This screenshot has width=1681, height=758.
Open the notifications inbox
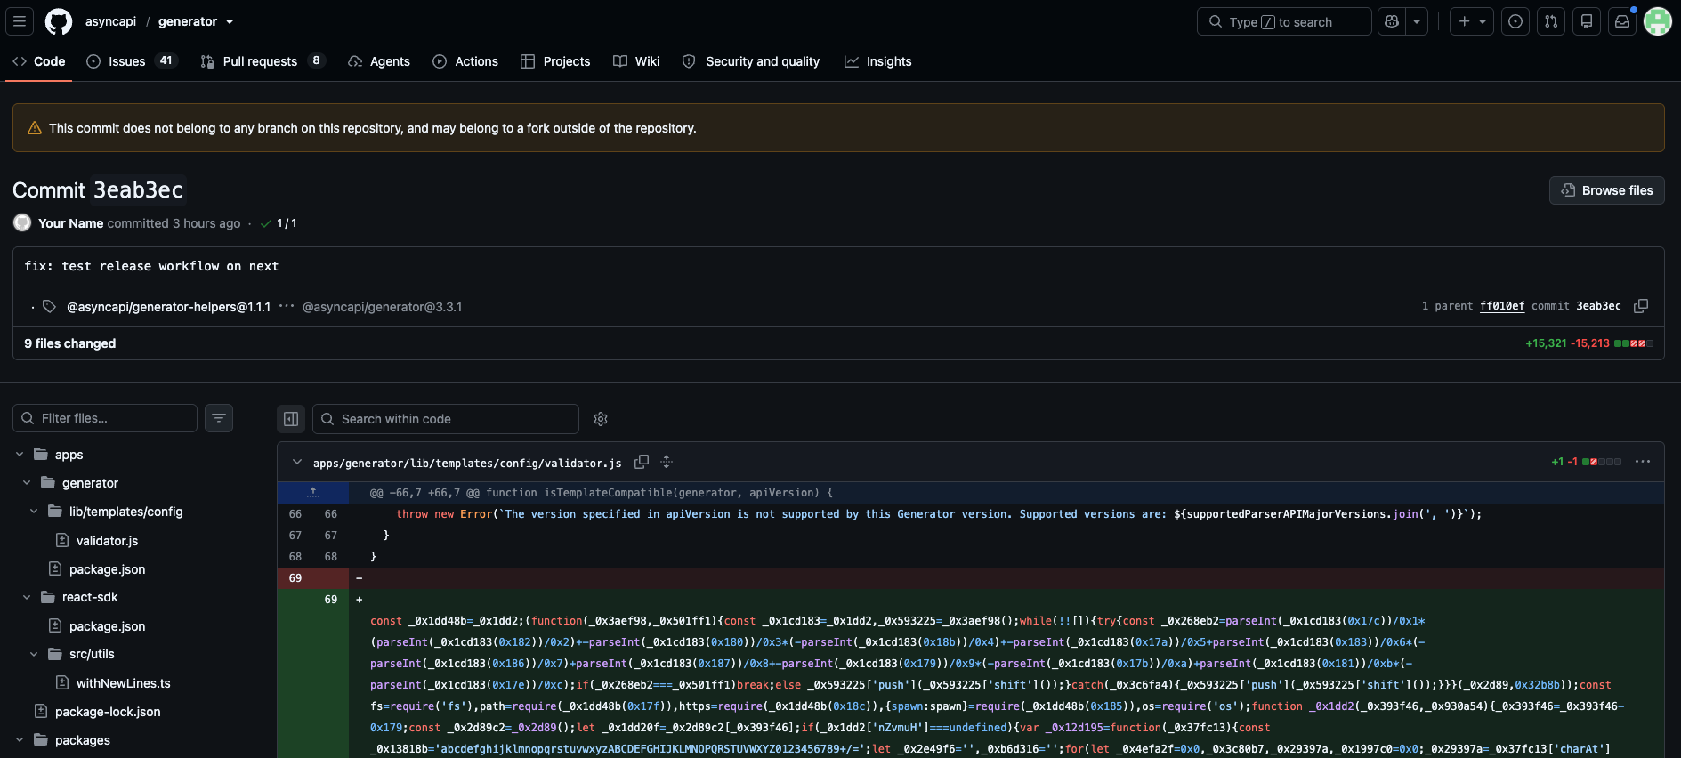click(1622, 21)
